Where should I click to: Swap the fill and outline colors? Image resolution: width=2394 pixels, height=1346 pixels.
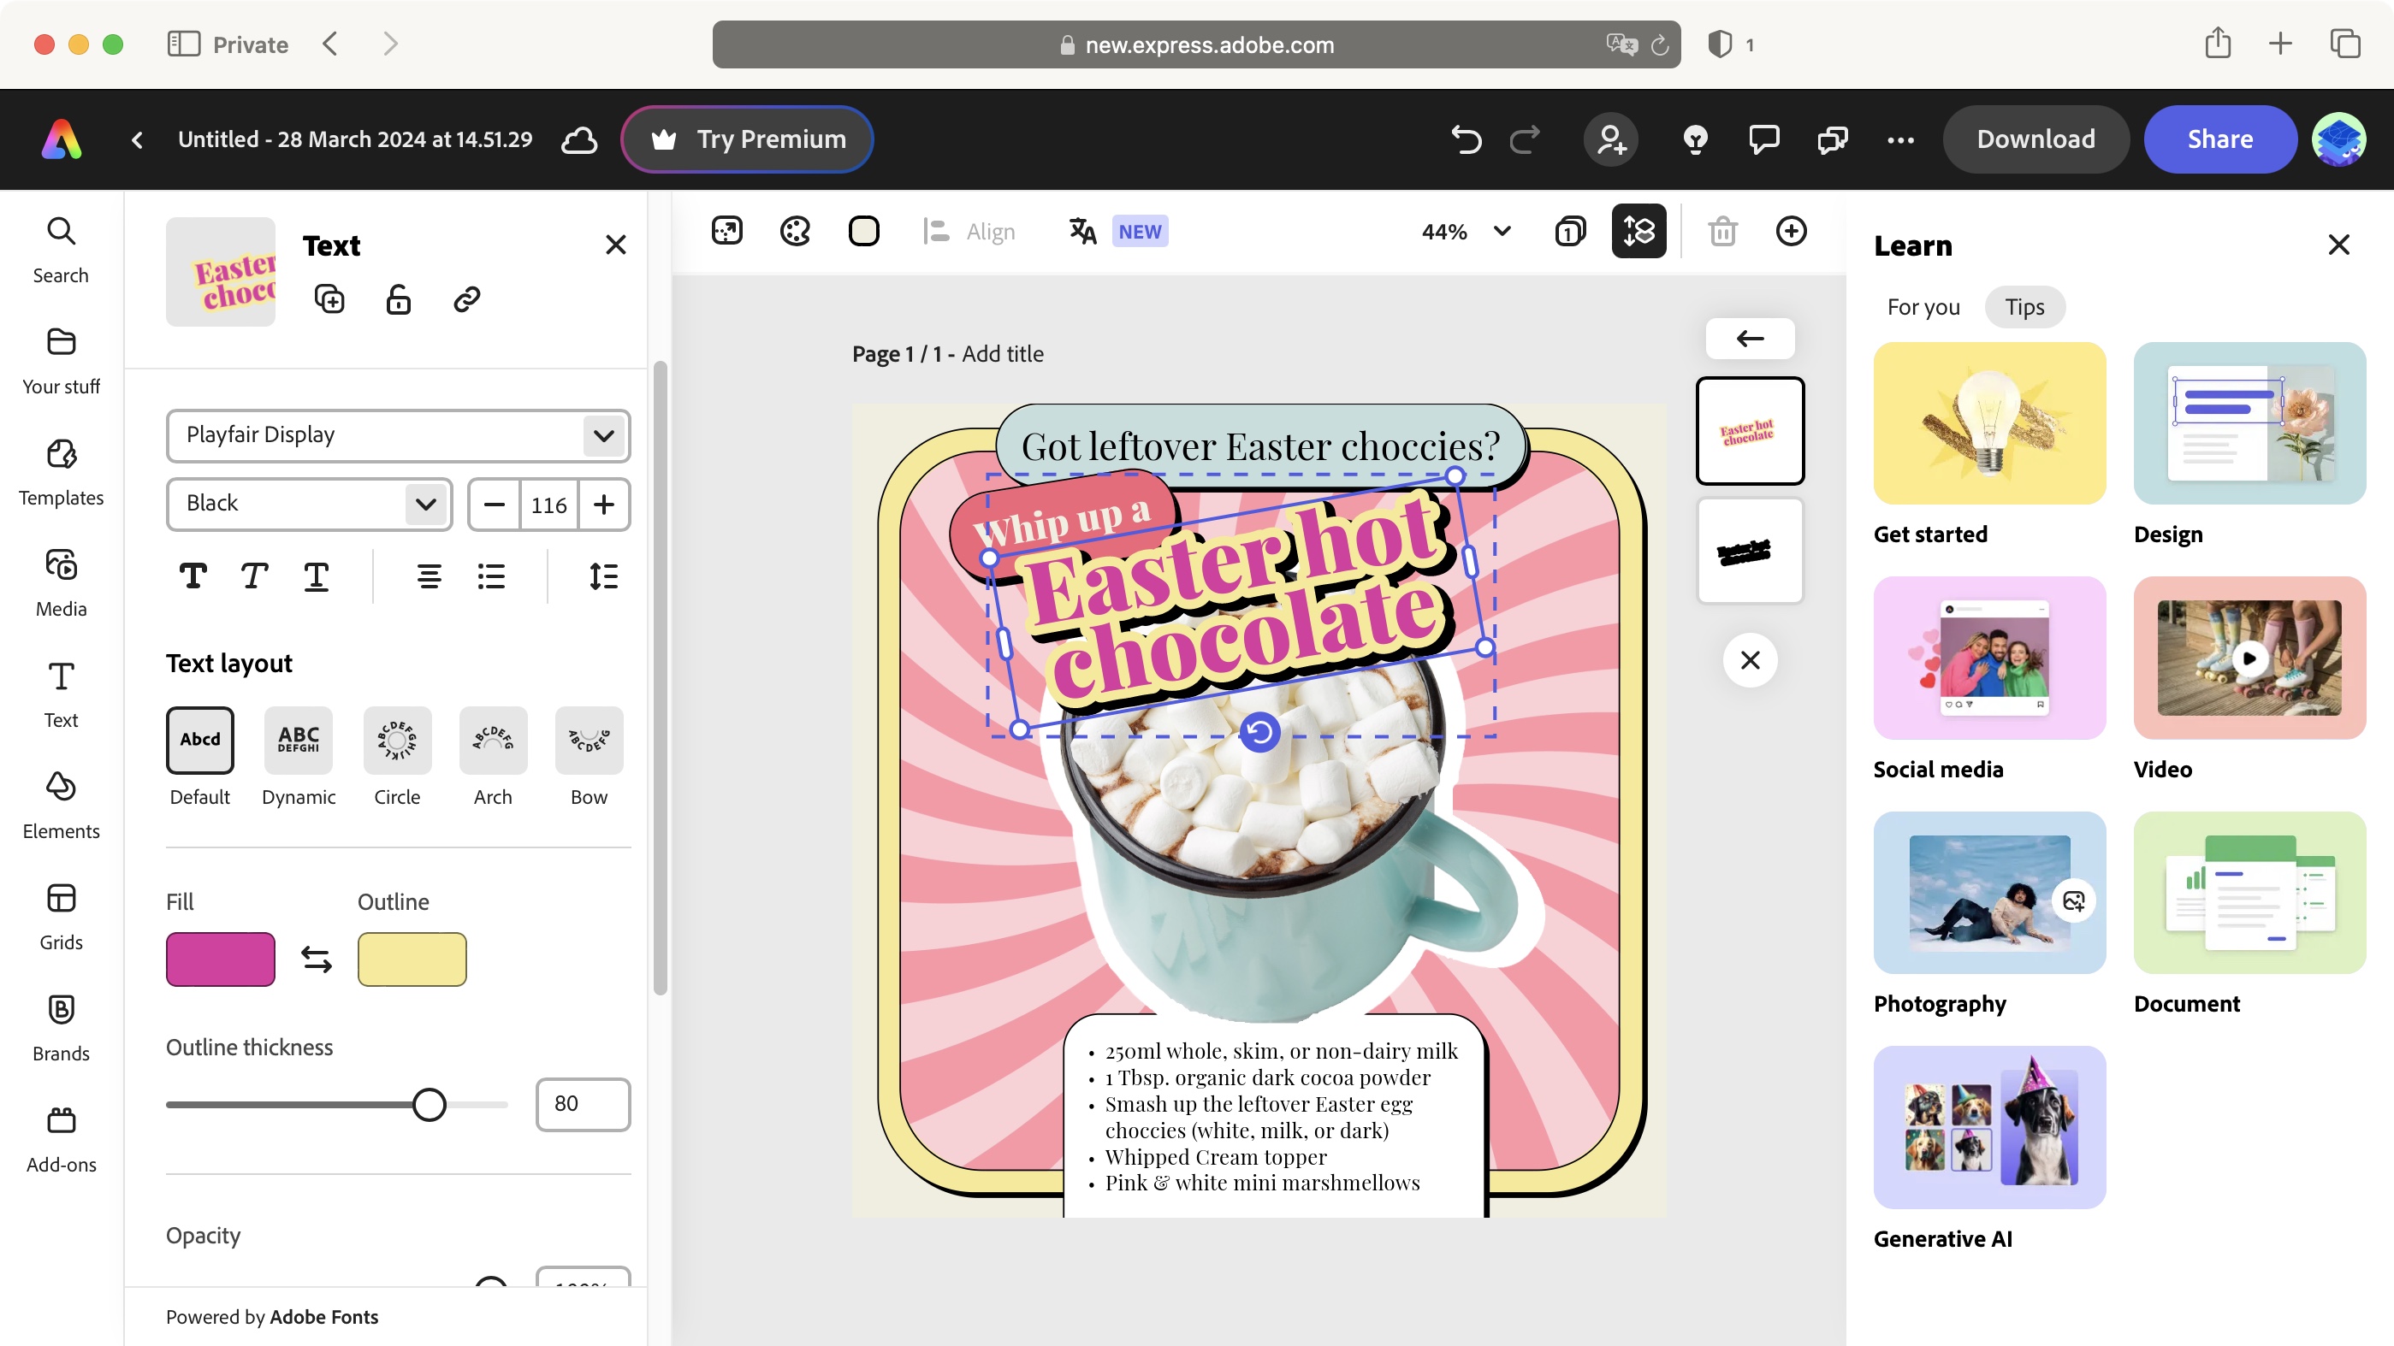[x=316, y=959]
